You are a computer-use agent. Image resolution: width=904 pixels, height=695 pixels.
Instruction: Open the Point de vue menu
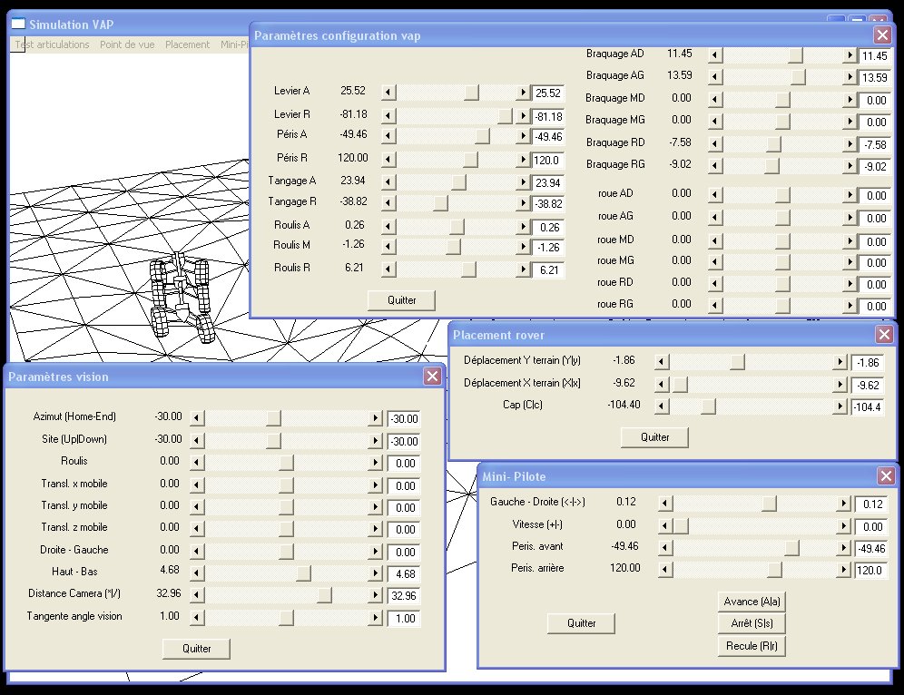pyautogui.click(x=127, y=44)
